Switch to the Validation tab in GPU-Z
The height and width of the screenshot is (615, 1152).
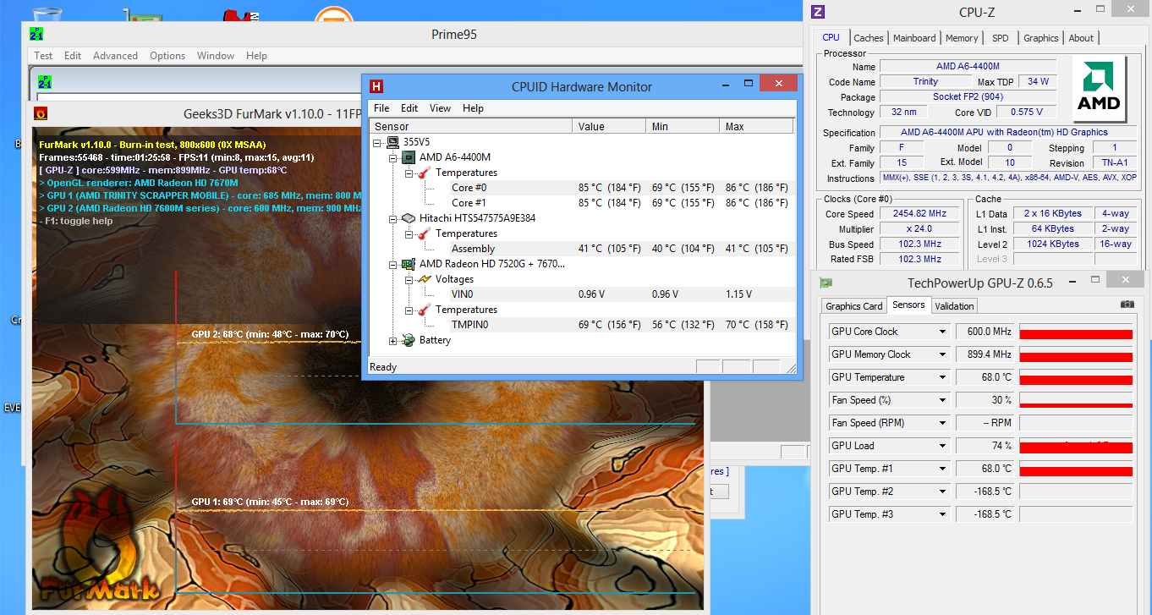(x=954, y=306)
